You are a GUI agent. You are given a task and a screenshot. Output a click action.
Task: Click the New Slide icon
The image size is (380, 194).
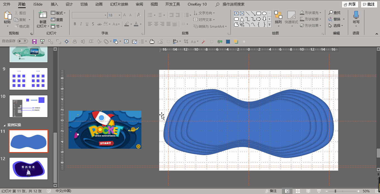(x=43, y=15)
